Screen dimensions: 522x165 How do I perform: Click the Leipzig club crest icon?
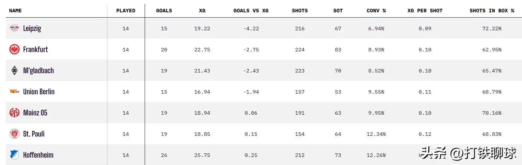pyautogui.click(x=14, y=28)
